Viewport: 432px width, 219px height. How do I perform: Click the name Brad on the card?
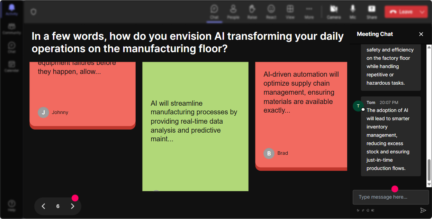point(282,153)
